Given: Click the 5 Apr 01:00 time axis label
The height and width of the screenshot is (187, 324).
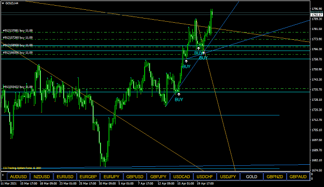Looking at the screenshot, I should coord(126,183).
